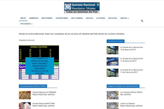Open NOCTURNAS page
The image size is (164, 109).
coord(77,18)
